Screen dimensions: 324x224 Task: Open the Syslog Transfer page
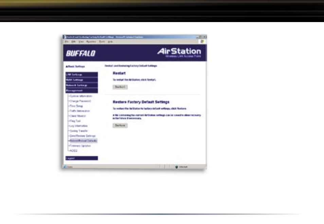pyautogui.click(x=79, y=131)
